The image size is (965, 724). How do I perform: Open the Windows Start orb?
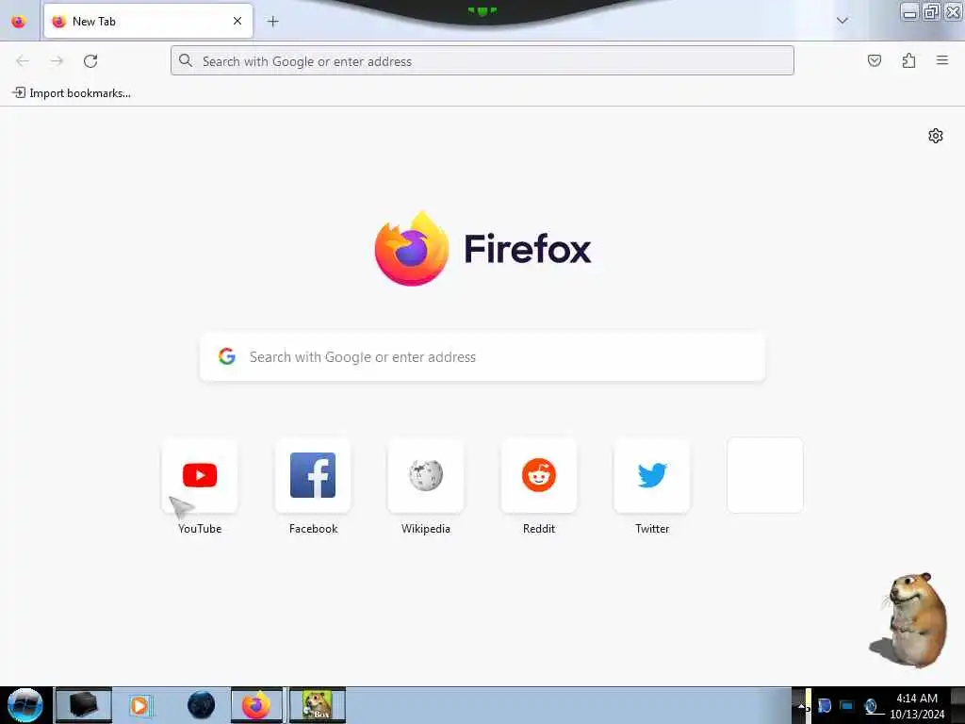coord(25,705)
